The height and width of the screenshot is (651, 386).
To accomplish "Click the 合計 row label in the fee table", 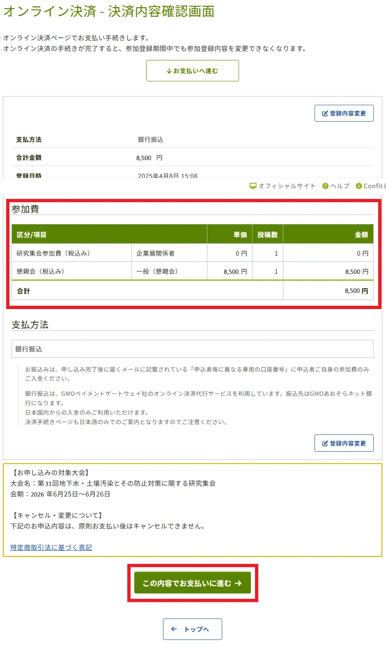I will coord(23,291).
